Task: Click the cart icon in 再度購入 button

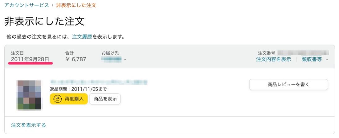Action: [58, 99]
